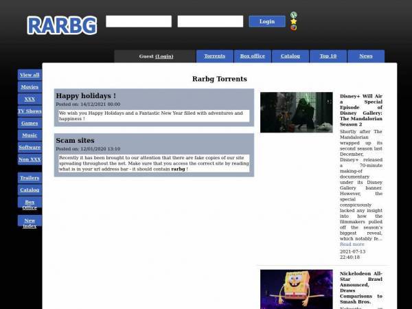This screenshot has height=309, width=412.
Task: Select Non XXX in sidebar
Action: point(30,159)
